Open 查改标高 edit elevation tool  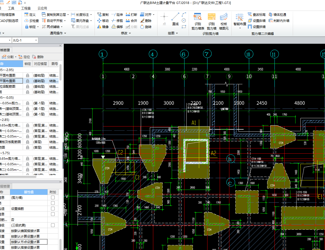click(x=257, y=15)
